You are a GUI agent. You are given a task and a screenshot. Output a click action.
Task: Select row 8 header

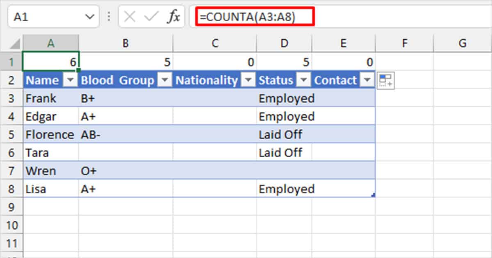click(x=12, y=189)
